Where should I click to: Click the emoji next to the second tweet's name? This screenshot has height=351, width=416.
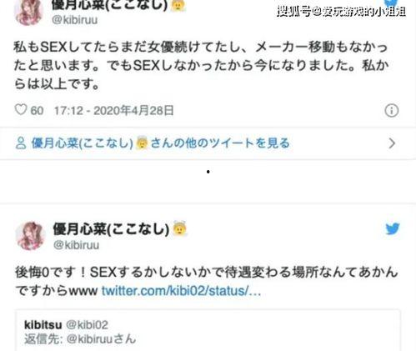pos(179,228)
